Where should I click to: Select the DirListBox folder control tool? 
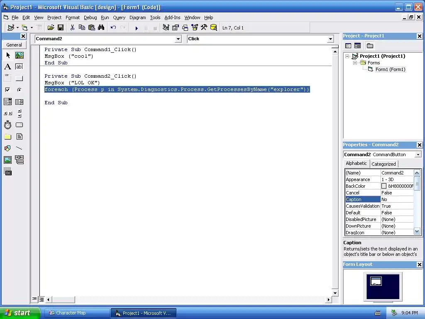pyautogui.click(x=8, y=137)
